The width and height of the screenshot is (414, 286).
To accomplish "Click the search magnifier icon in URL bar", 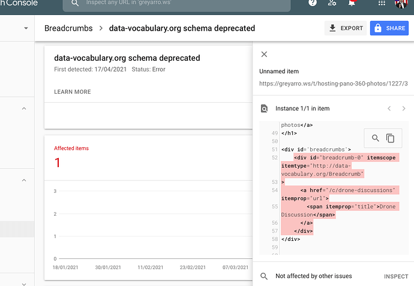I will pos(75,3).
